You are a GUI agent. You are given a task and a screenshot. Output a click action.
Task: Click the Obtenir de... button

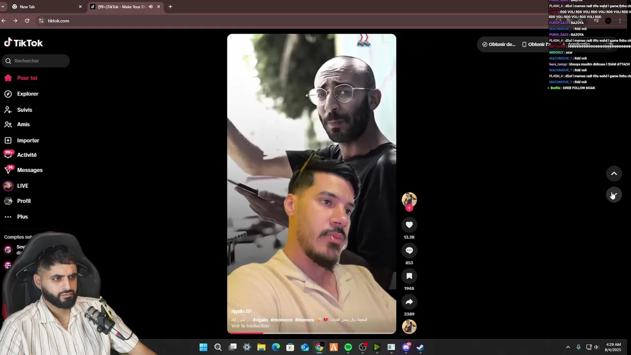click(499, 44)
